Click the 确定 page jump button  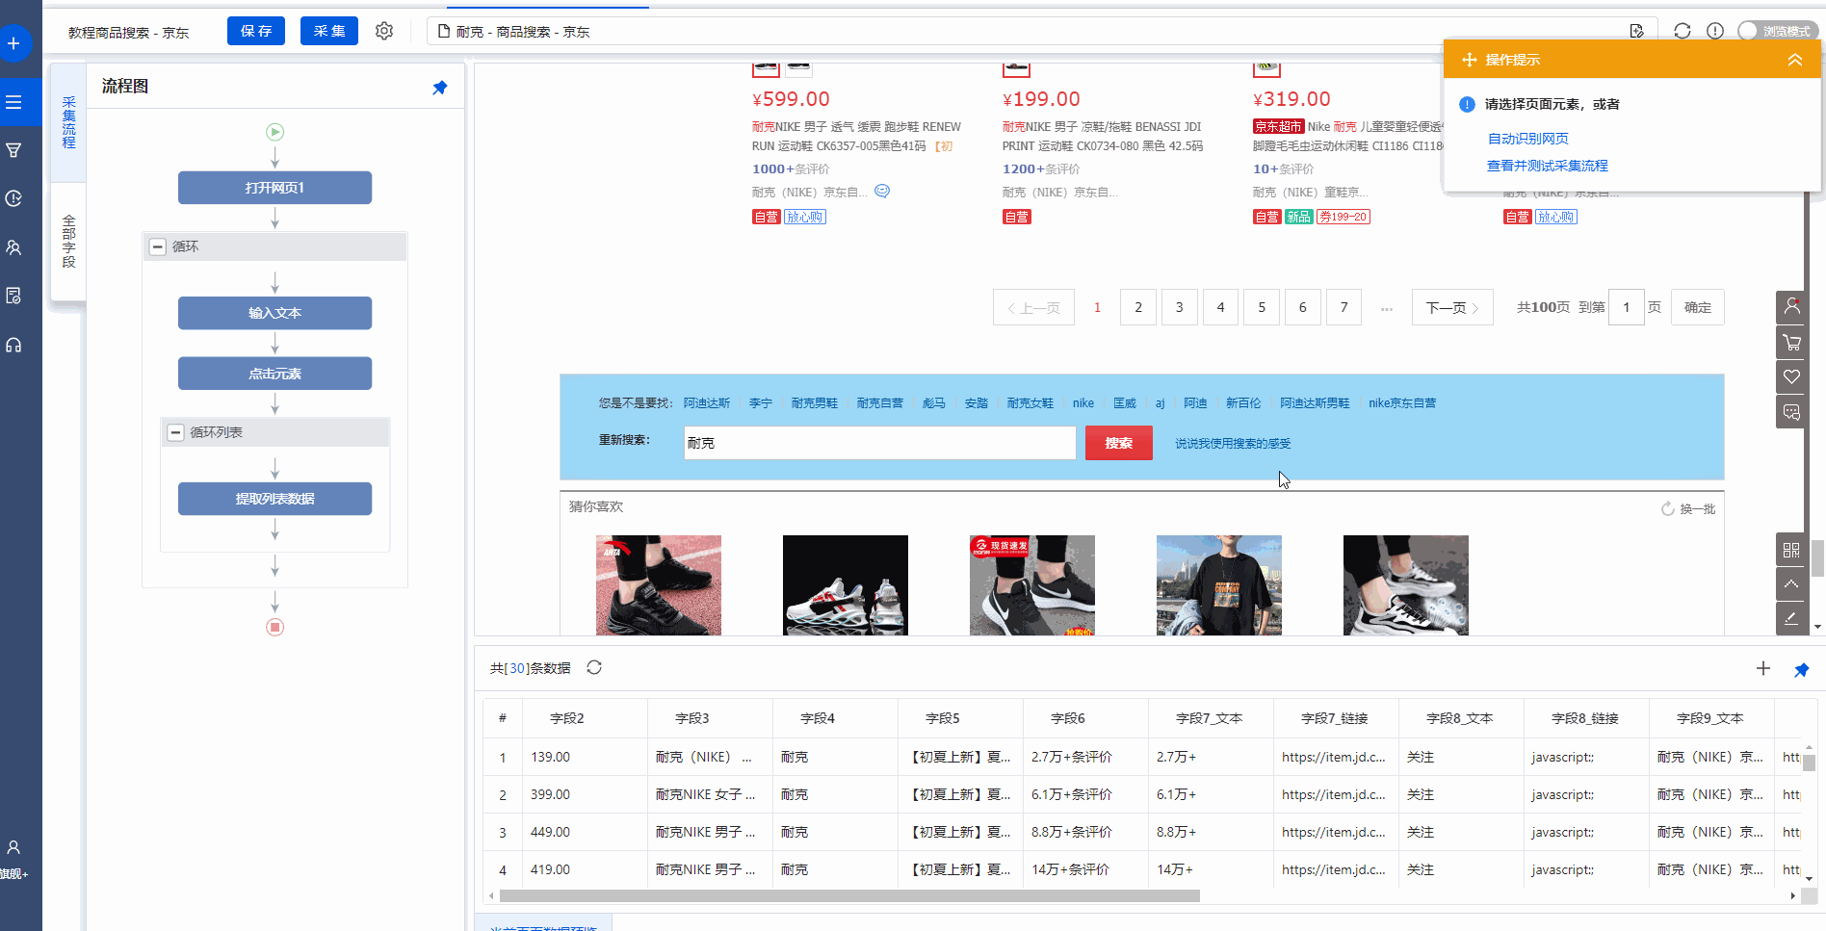(x=1698, y=307)
